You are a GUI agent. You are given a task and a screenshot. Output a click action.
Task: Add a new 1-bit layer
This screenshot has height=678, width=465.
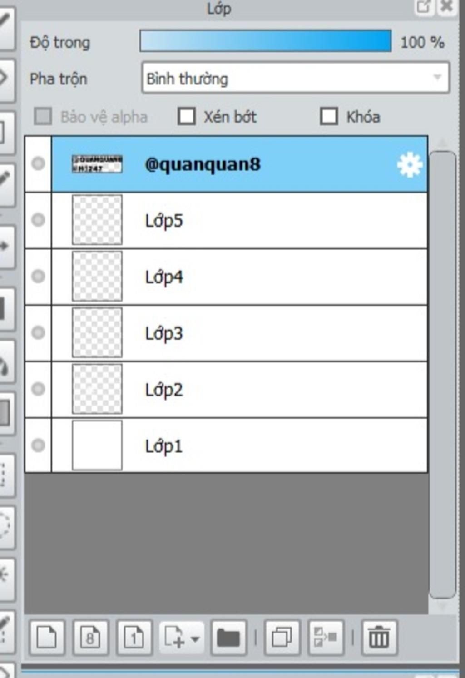coord(134,637)
